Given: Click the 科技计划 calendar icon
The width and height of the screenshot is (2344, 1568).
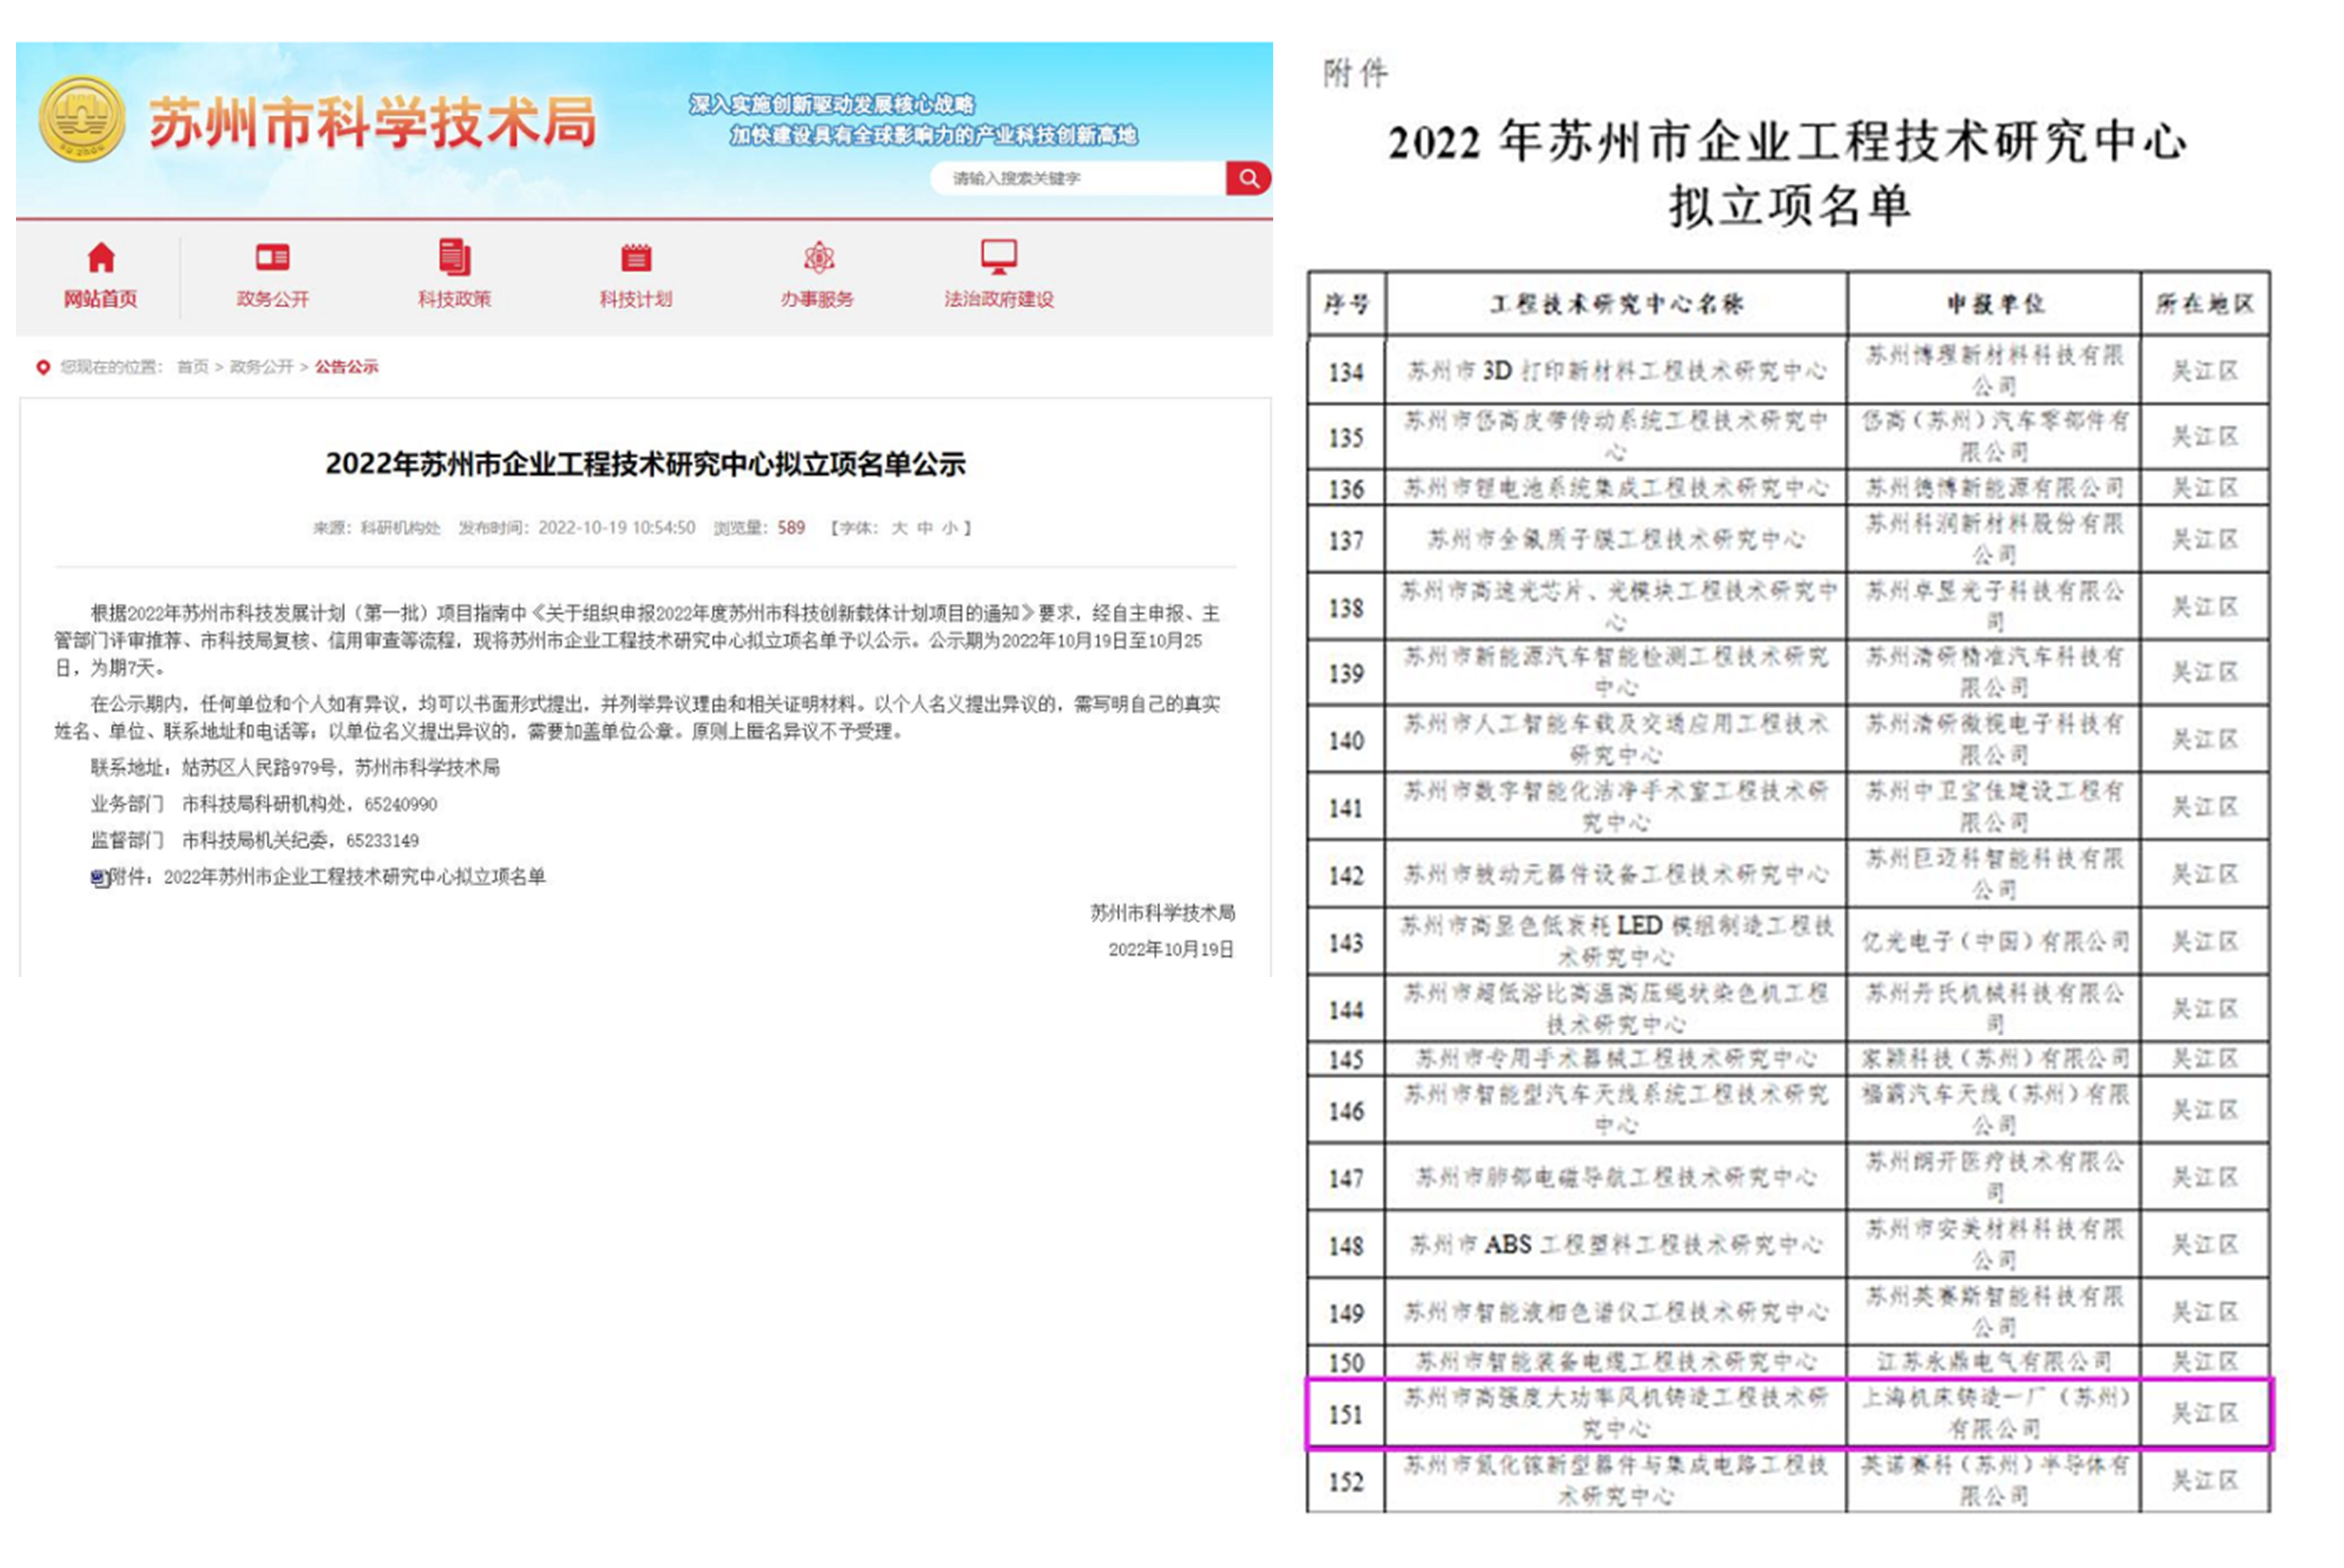Looking at the screenshot, I should pos(636,258).
